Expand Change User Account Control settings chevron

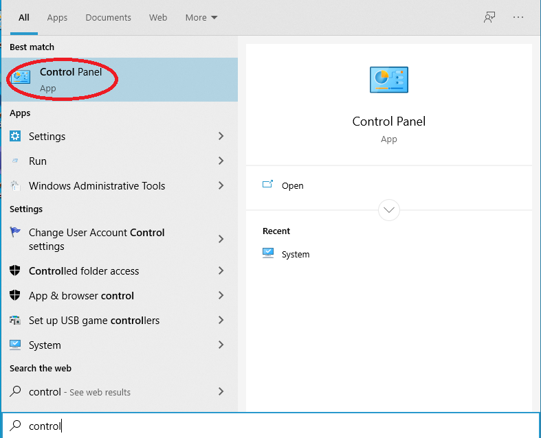[221, 239]
